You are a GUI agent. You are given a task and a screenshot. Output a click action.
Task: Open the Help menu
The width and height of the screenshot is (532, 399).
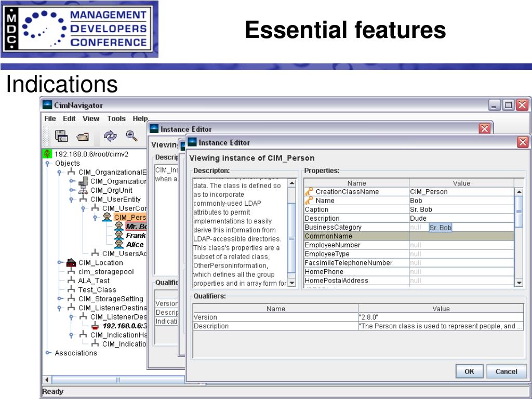click(140, 118)
